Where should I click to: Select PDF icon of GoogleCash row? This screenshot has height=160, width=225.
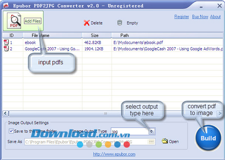pyautogui.click(x=6, y=49)
